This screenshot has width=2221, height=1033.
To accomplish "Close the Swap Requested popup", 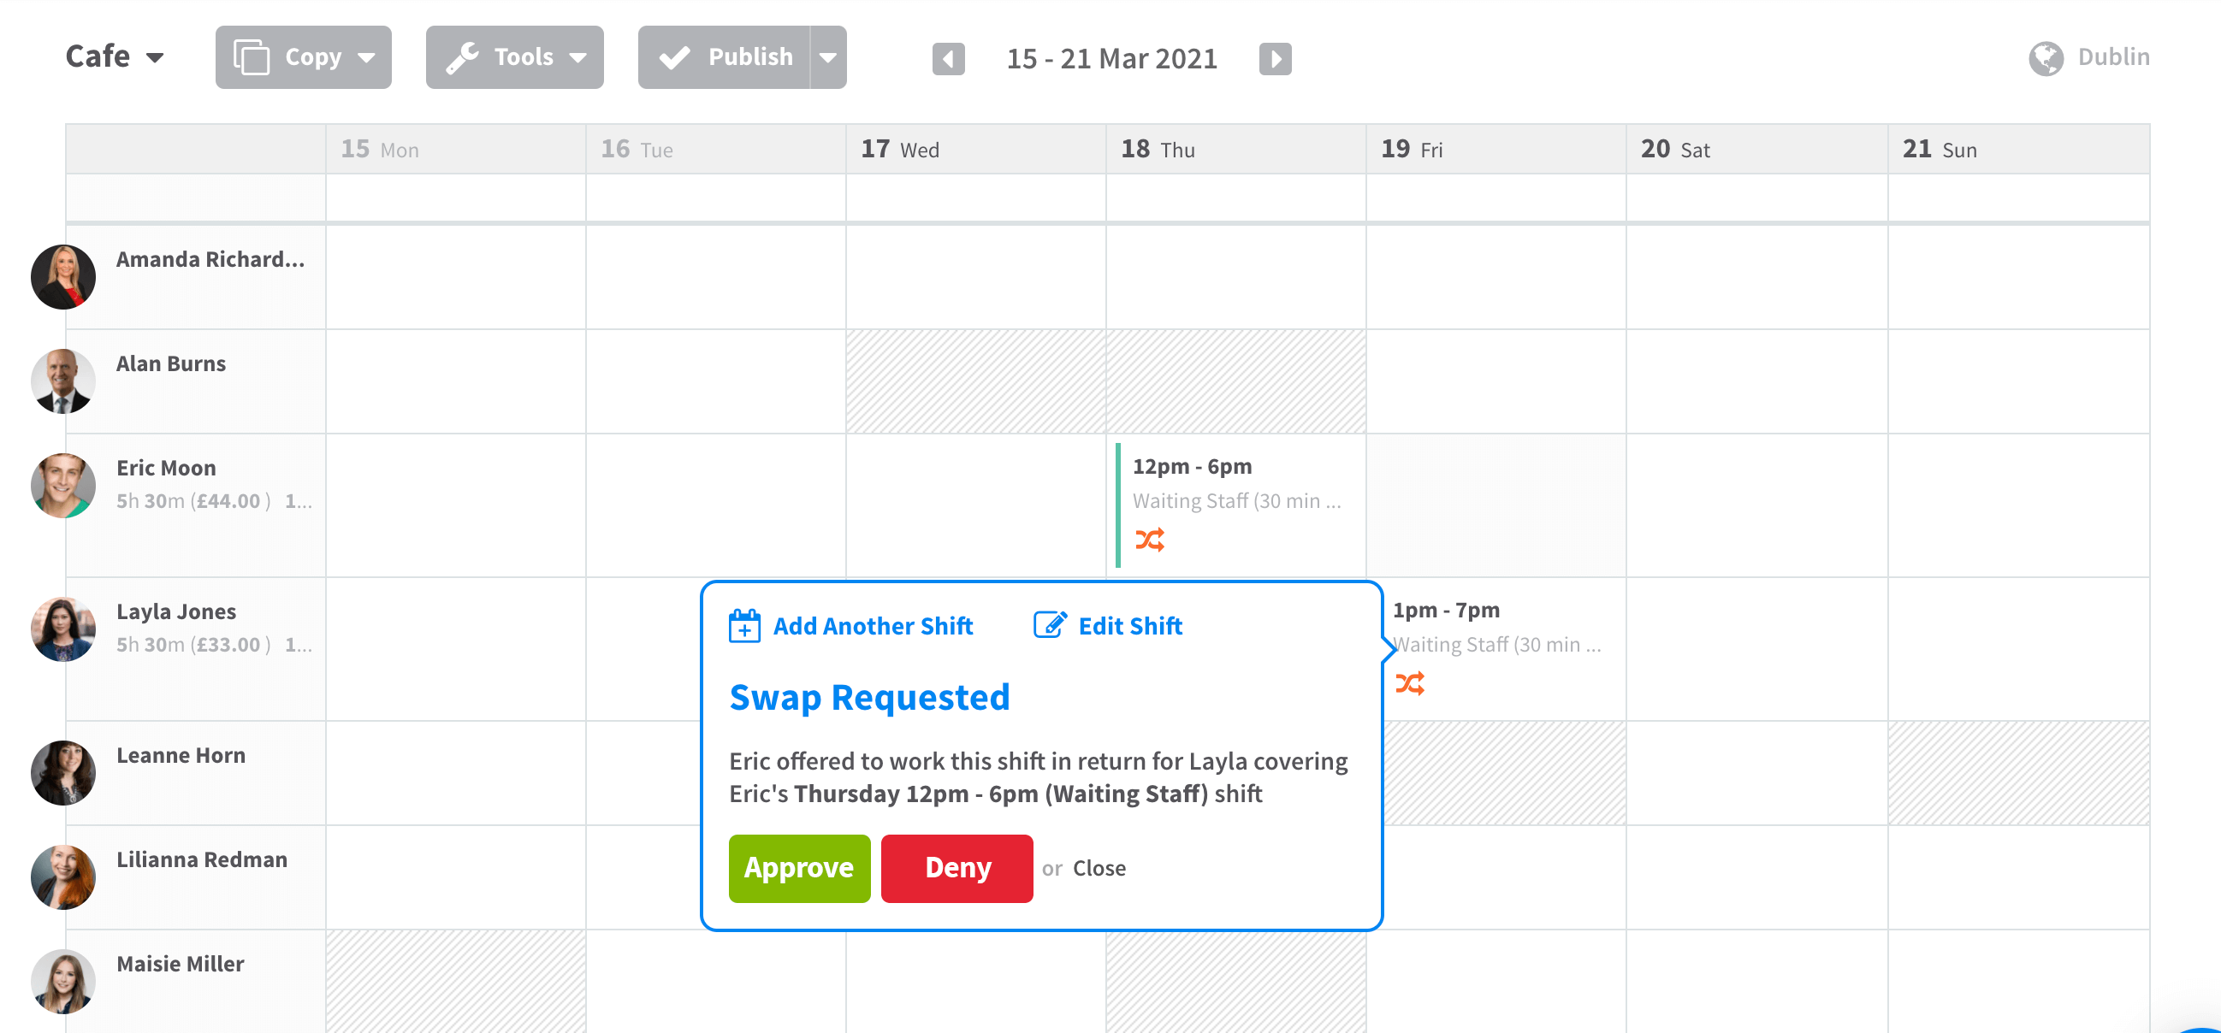I will [1099, 868].
